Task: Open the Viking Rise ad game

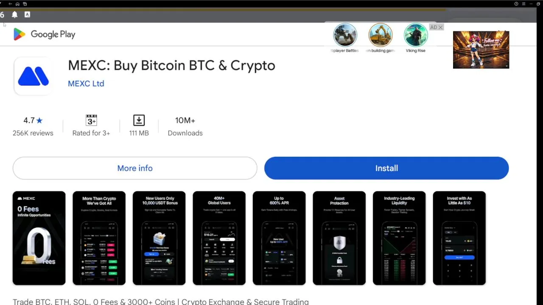Action: [415, 38]
